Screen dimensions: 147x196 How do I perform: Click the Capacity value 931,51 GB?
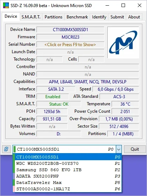click(52, 119)
